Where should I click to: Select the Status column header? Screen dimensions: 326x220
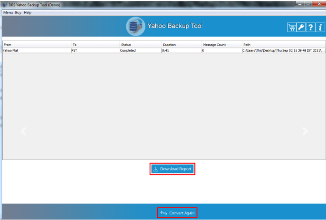pyautogui.click(x=140, y=45)
